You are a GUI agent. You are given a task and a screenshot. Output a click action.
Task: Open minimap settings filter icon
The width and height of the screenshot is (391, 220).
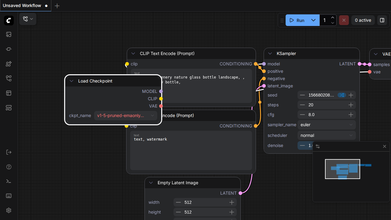coord(318,146)
